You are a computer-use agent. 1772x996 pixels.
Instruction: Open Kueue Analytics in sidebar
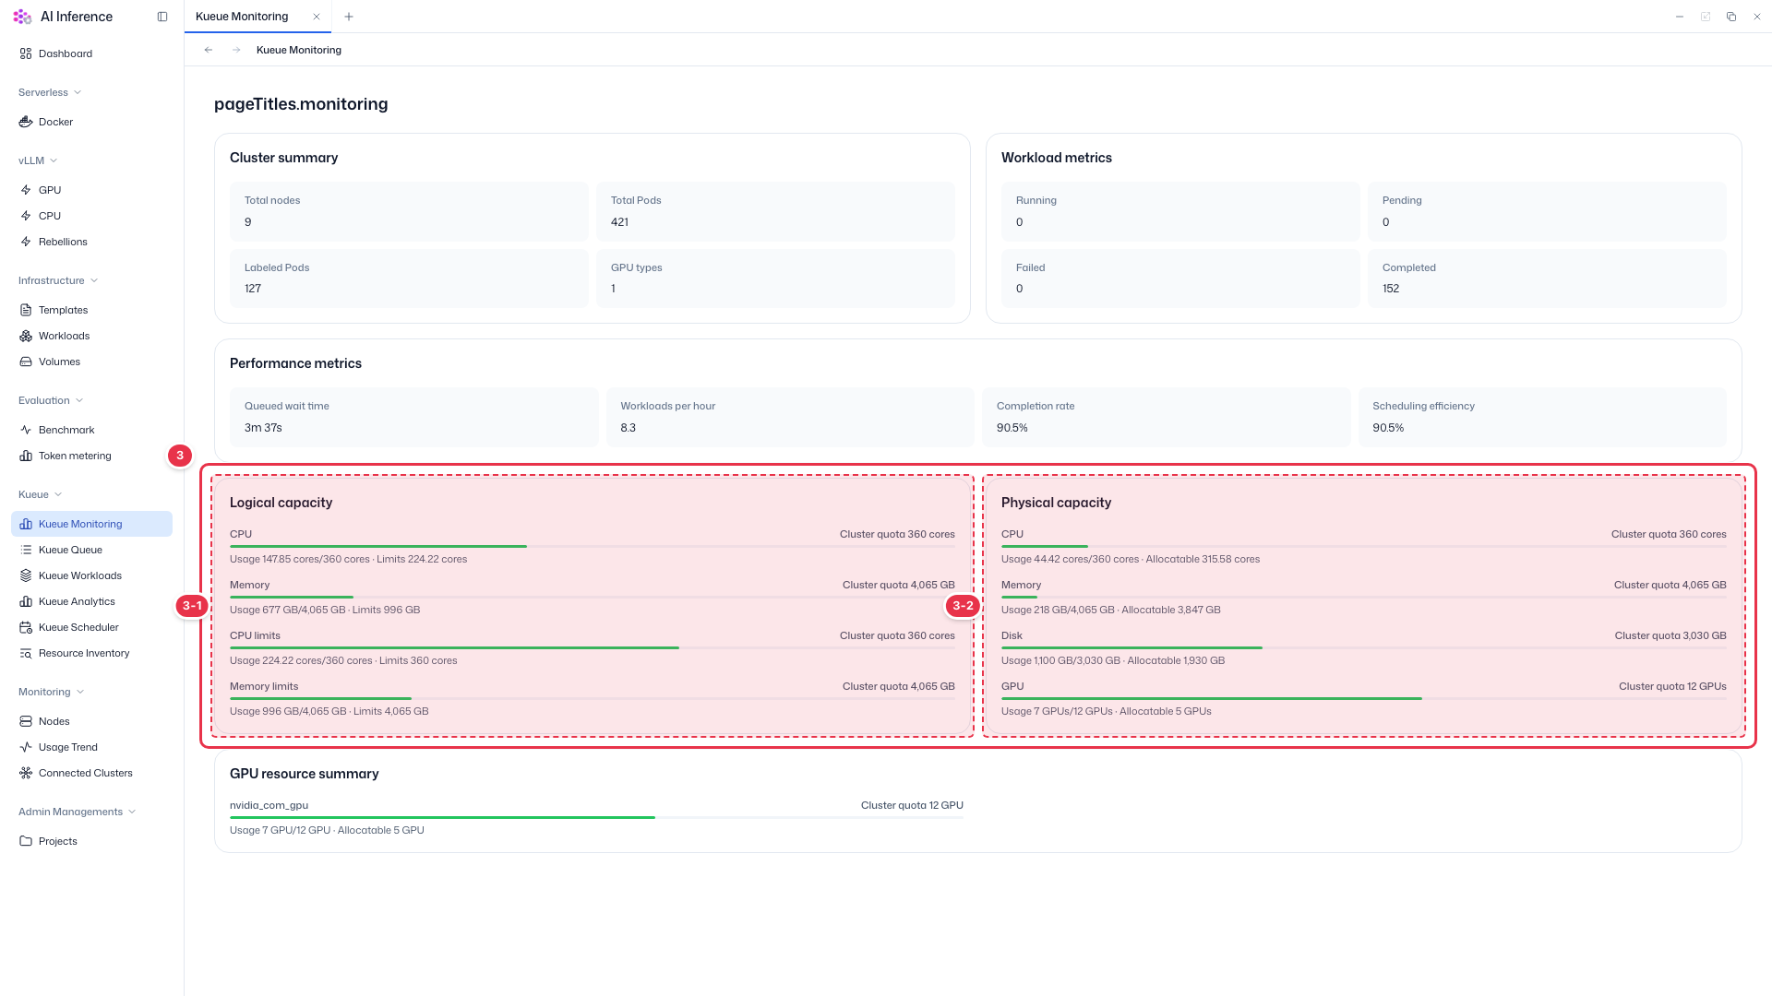pyautogui.click(x=91, y=601)
